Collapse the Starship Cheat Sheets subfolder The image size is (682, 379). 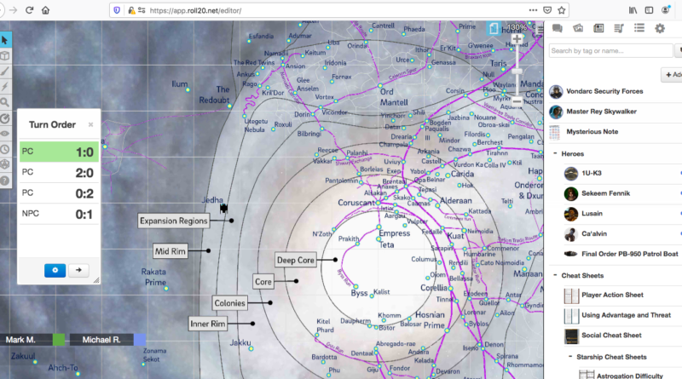point(570,356)
